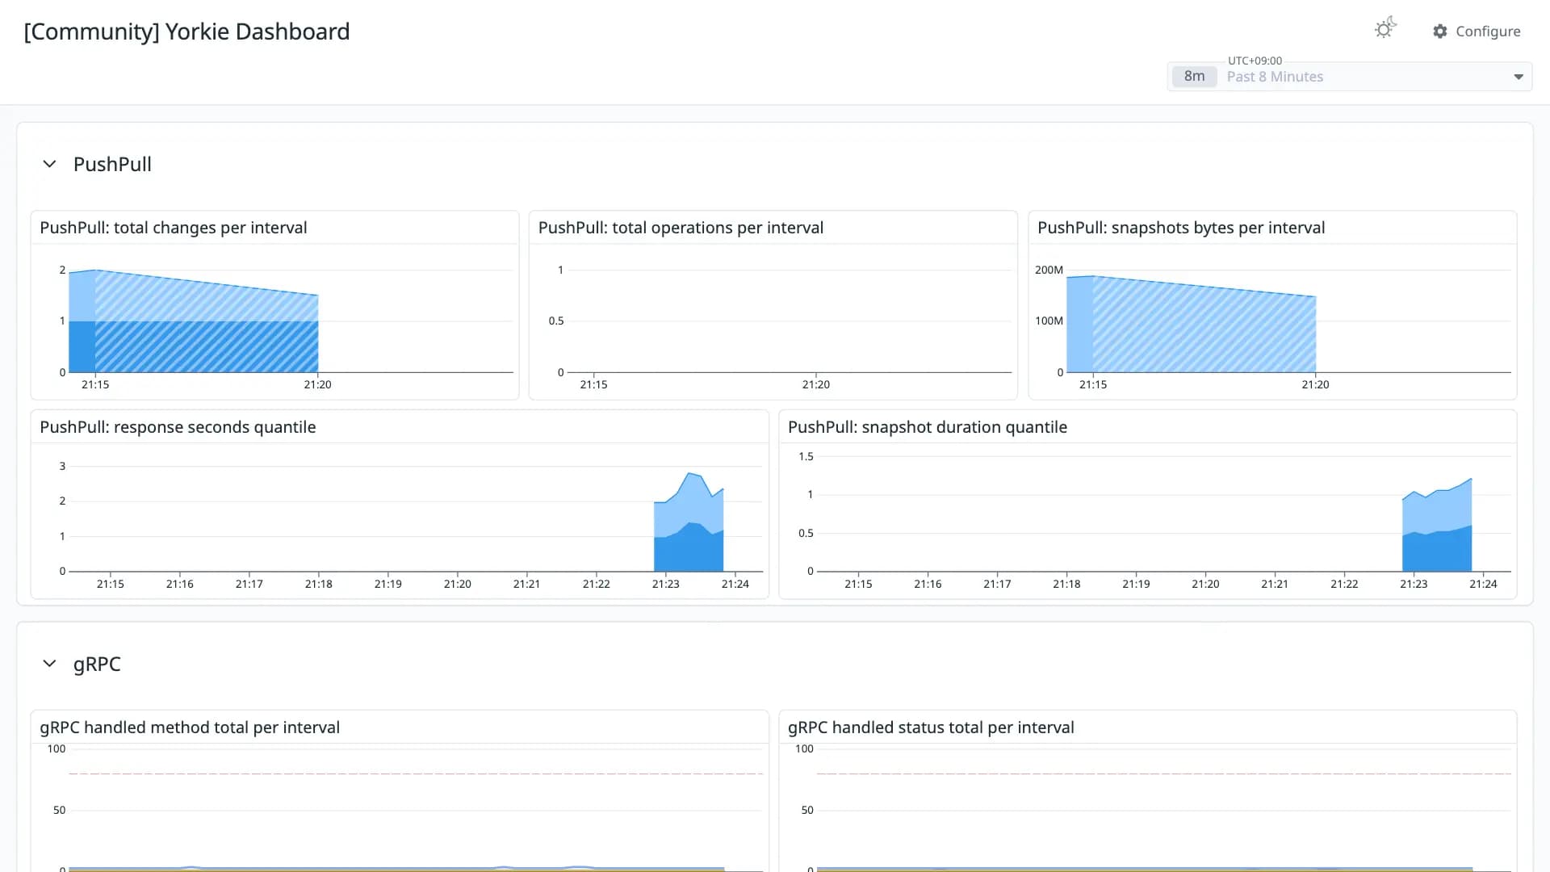Toggle the light/dark theme sun icon
The width and height of the screenshot is (1550, 872).
coord(1385,28)
